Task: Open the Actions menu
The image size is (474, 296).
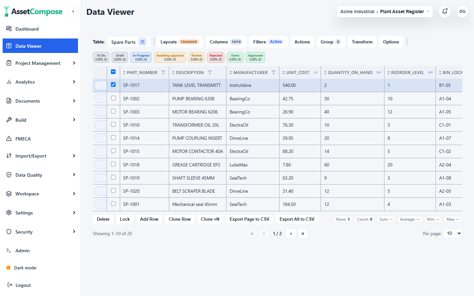Action: (x=302, y=42)
